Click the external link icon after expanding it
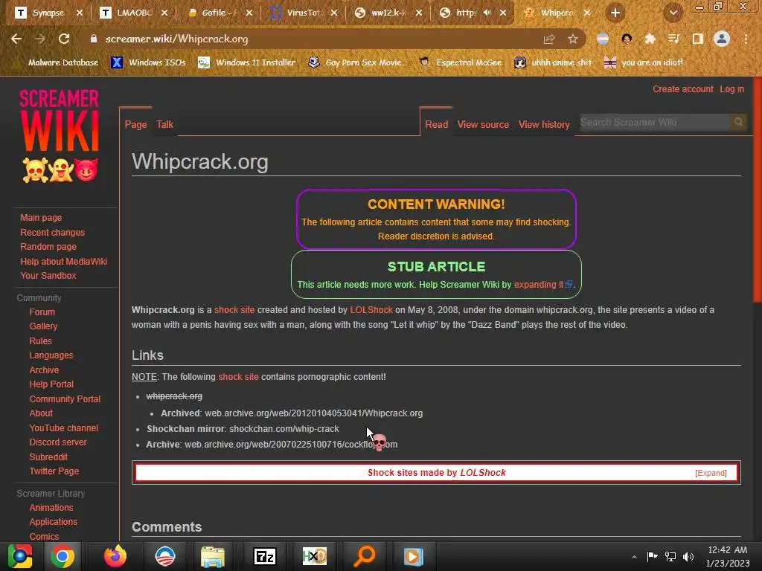Screen dimensions: 762x571 (x=568, y=285)
